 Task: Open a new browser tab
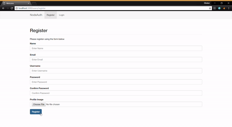pyautogui.click(x=34, y=3)
